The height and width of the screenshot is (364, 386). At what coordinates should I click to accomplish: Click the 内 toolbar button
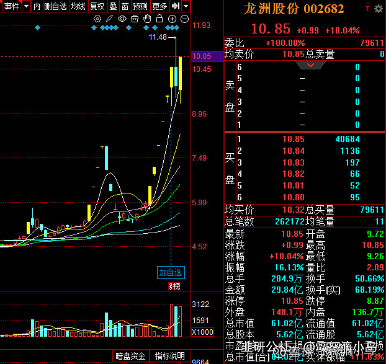coord(37,6)
